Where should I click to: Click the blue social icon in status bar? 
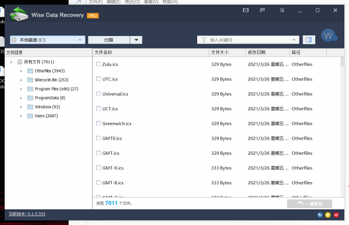click(319, 215)
